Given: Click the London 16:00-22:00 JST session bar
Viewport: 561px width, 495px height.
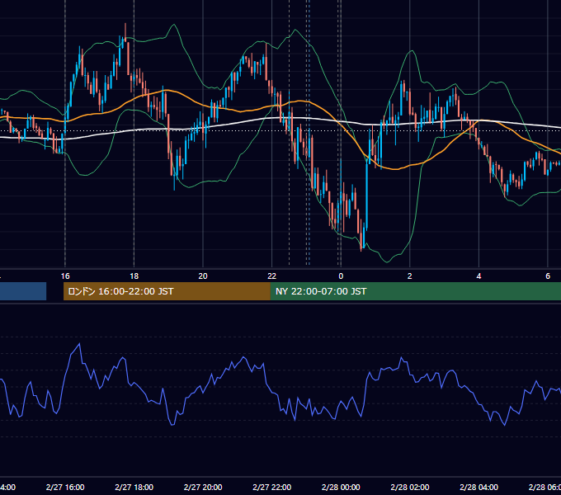Looking at the screenshot, I should click(167, 291).
